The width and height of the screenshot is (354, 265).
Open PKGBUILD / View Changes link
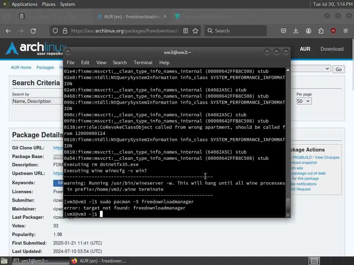[316, 157]
